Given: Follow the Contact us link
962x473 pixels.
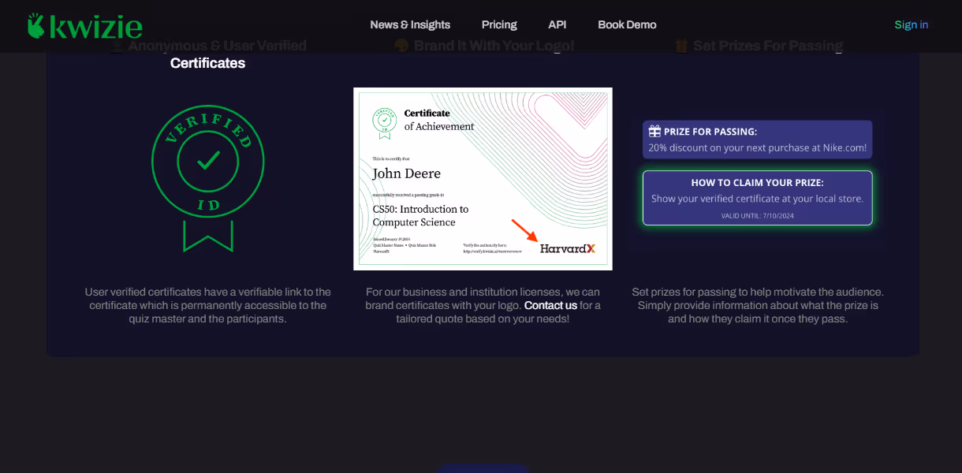Looking at the screenshot, I should (550, 305).
